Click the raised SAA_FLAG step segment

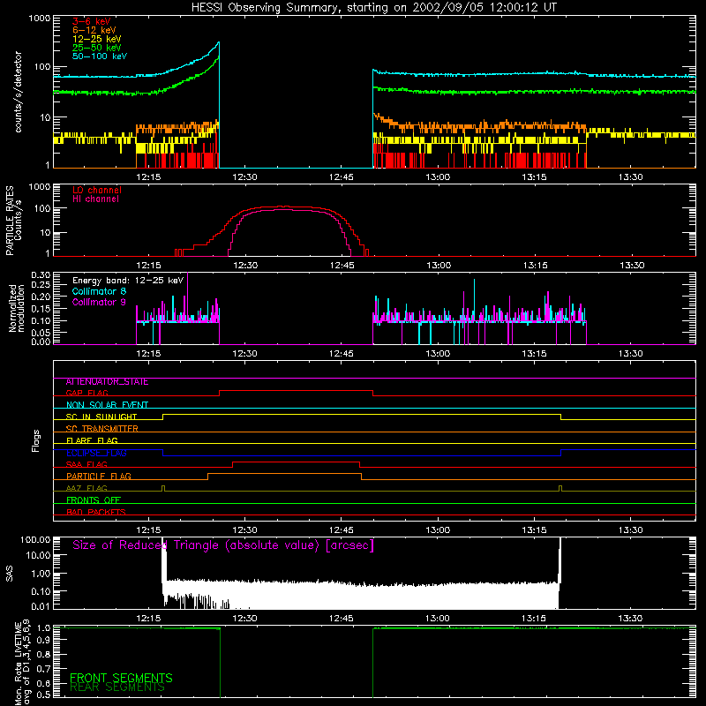[x=297, y=462]
